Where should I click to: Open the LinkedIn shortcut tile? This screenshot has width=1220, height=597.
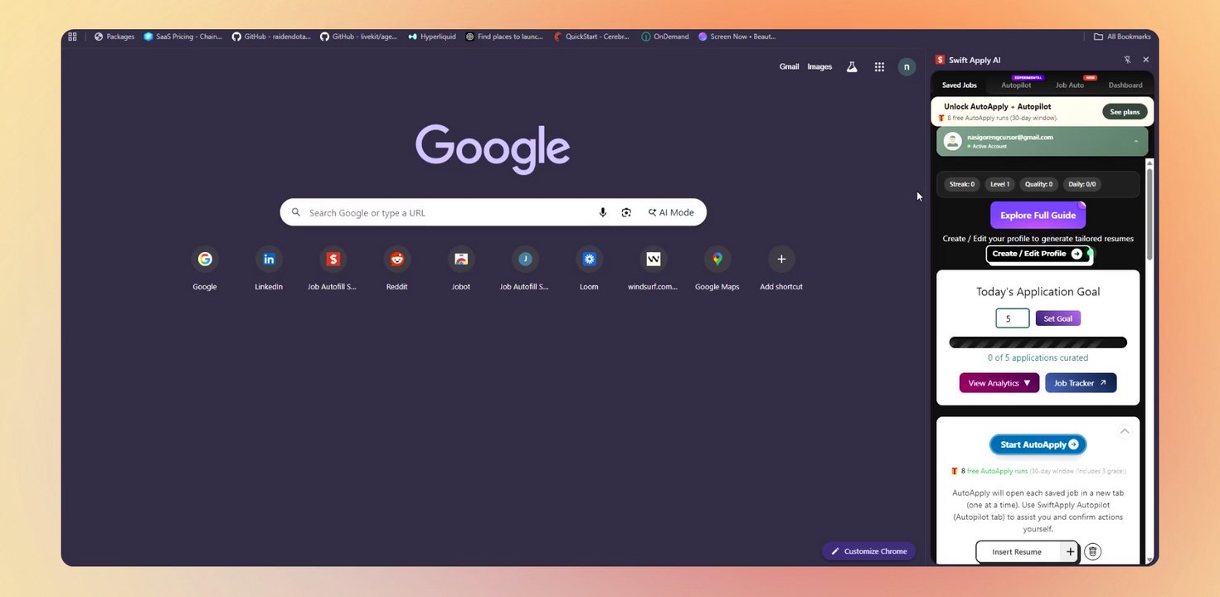pos(269,269)
